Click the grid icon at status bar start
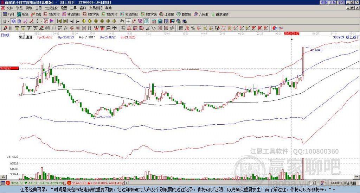Image resolution: width=360 pixels, height=193 pixels. tap(3, 183)
